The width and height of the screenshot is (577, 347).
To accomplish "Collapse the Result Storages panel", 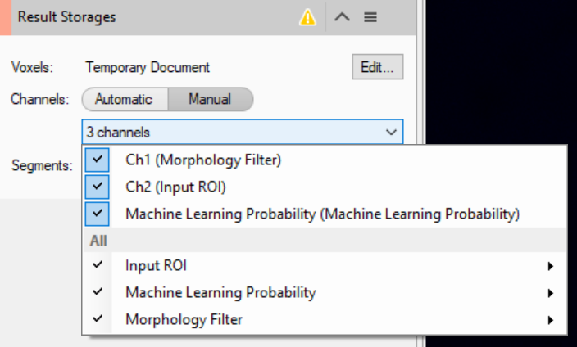I will pyautogui.click(x=343, y=17).
